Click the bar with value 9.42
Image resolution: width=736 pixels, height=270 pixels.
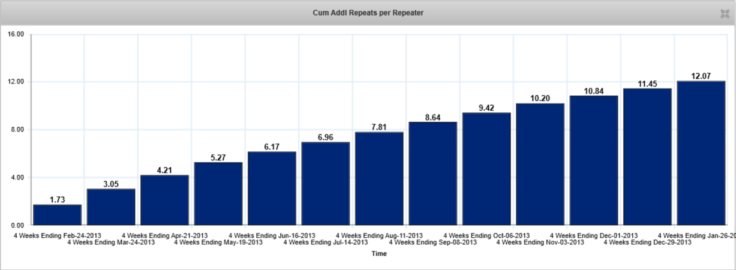(486, 169)
